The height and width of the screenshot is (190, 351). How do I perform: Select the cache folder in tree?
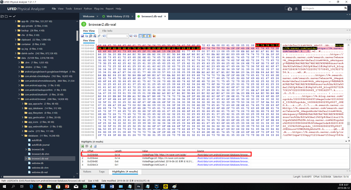[31, 131]
